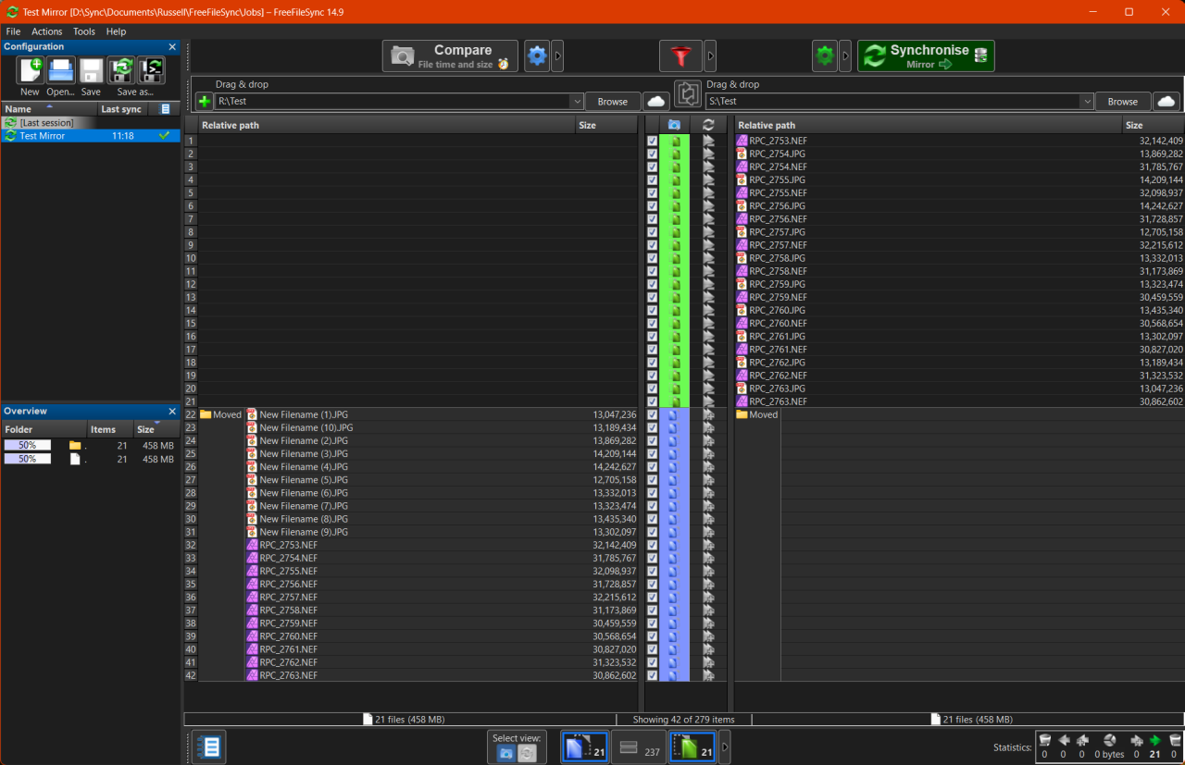Create a new configuration from the Configuration panel
The width and height of the screenshot is (1185, 765).
pos(28,69)
